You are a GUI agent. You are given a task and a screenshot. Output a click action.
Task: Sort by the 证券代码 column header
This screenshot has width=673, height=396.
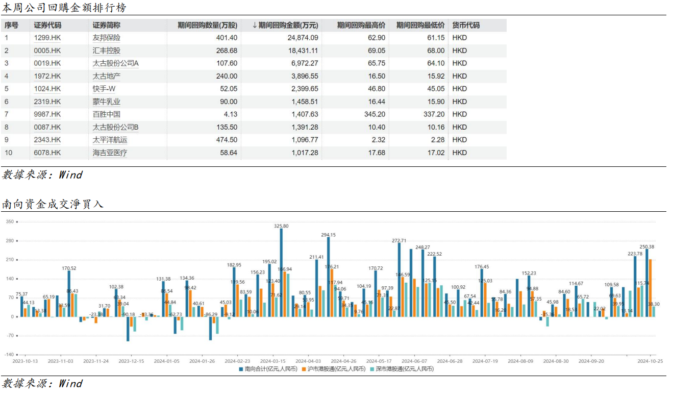(x=47, y=25)
